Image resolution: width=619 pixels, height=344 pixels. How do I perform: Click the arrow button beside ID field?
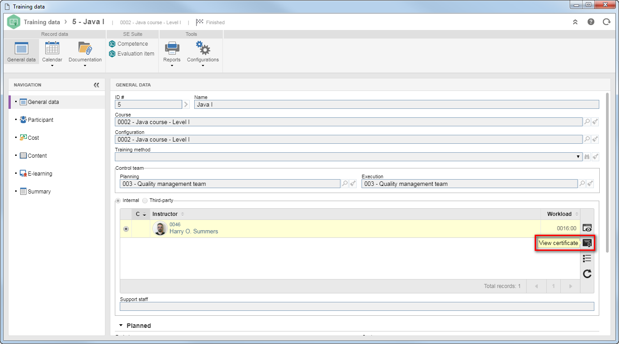[186, 104]
